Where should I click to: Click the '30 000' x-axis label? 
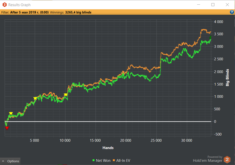coord(187,141)
